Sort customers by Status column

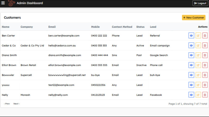[140, 27]
